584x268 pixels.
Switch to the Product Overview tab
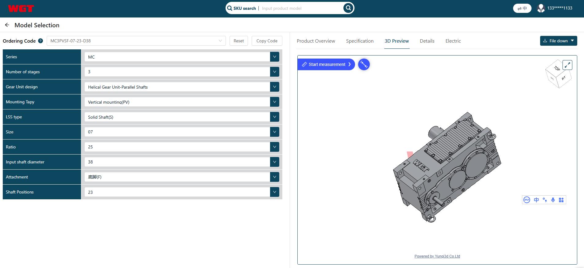316,41
